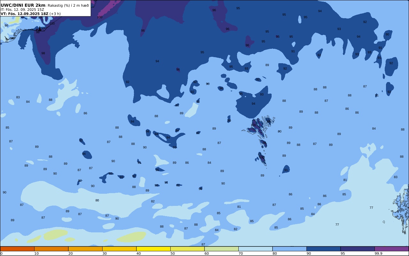The height and width of the screenshot is (256, 409).
Task: Click the '70' color scale label
Action: [x=241, y=253]
